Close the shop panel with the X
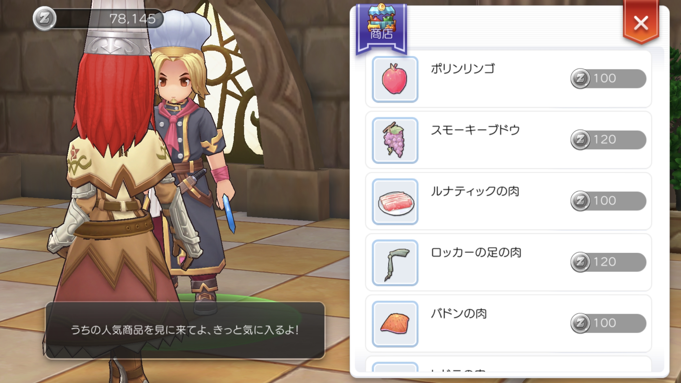Viewport: 681px width, 383px height. (x=641, y=23)
